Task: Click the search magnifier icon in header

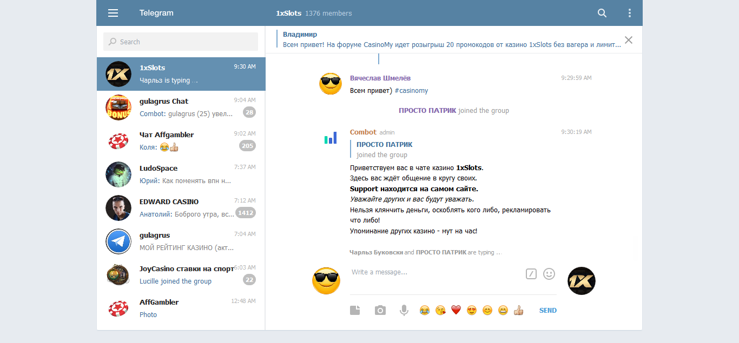Action: (x=602, y=13)
